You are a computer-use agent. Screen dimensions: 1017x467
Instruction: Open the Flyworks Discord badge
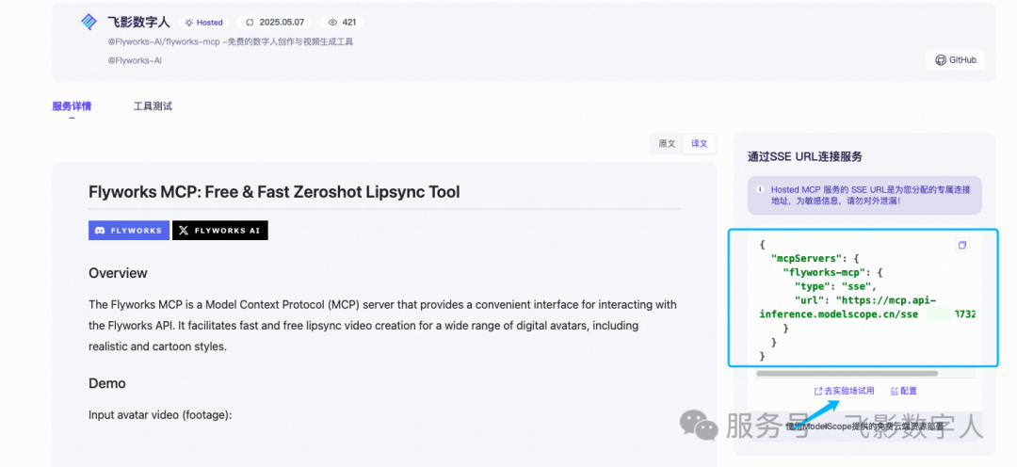pos(129,231)
